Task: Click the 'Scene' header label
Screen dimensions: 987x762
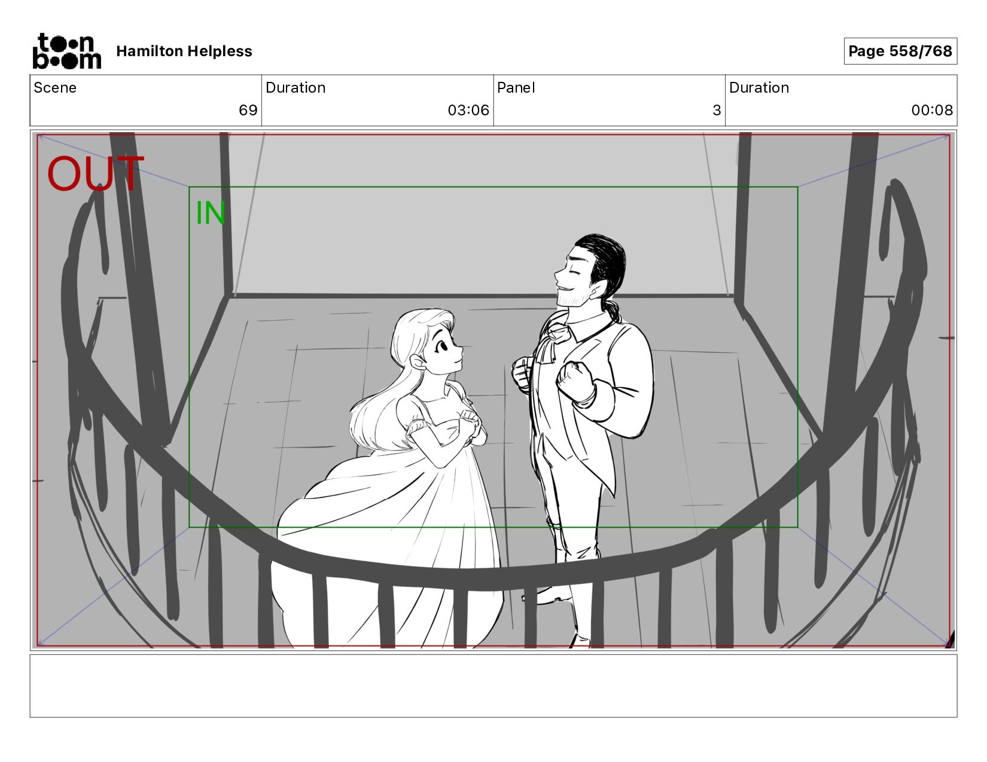Action: [x=55, y=88]
